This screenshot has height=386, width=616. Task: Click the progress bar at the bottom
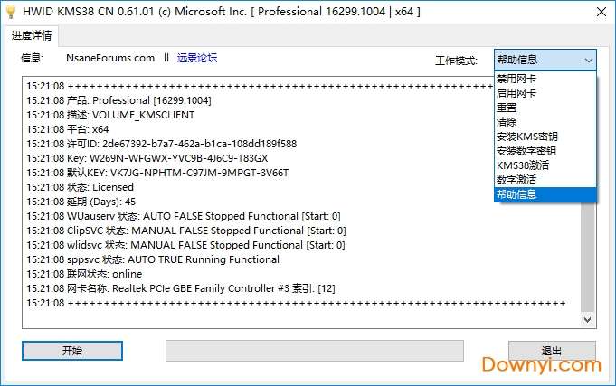click(x=315, y=351)
